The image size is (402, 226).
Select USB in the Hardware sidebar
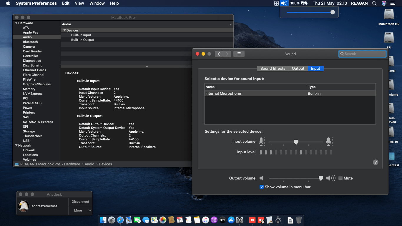[x=26, y=141]
